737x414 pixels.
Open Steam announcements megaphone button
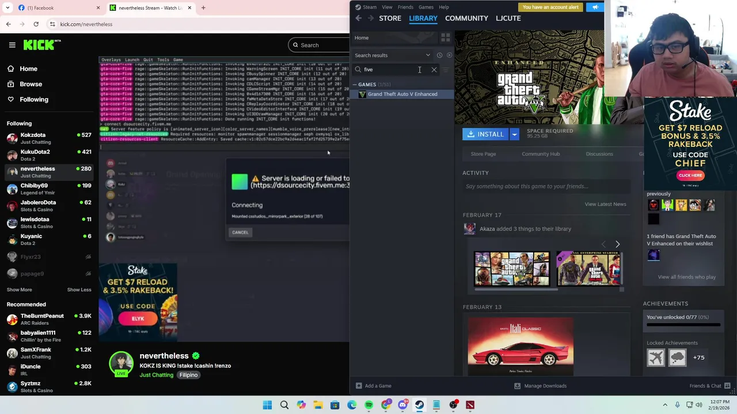click(x=595, y=7)
